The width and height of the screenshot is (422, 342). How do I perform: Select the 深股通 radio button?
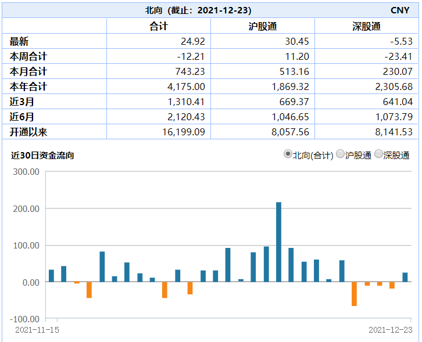[378, 154]
